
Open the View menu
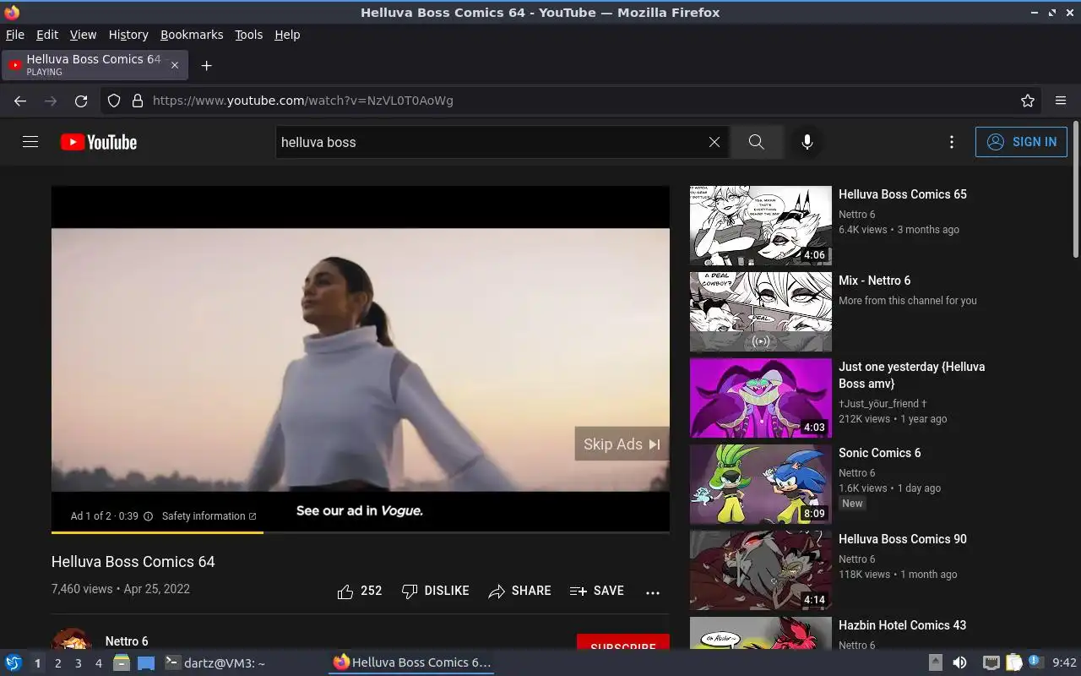click(83, 35)
